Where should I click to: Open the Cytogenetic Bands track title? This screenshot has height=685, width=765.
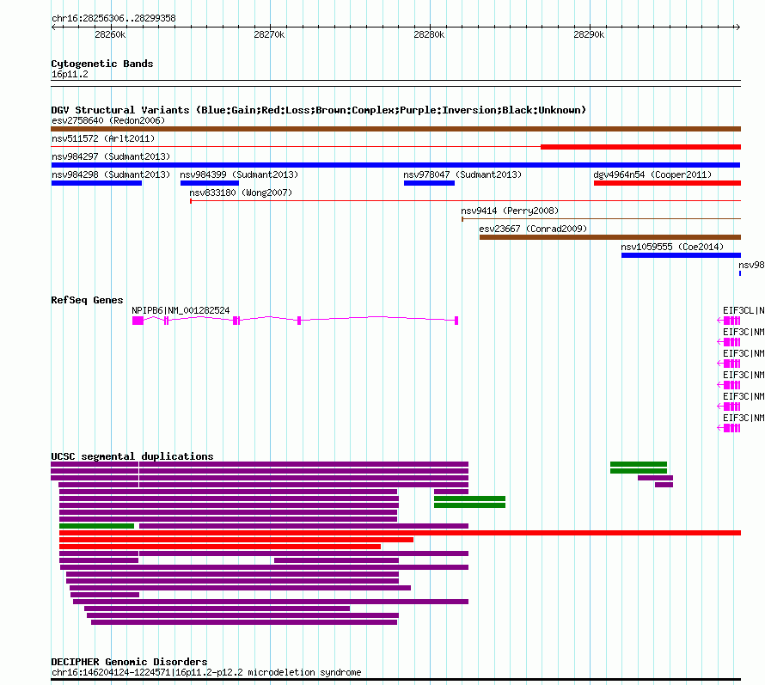102,64
